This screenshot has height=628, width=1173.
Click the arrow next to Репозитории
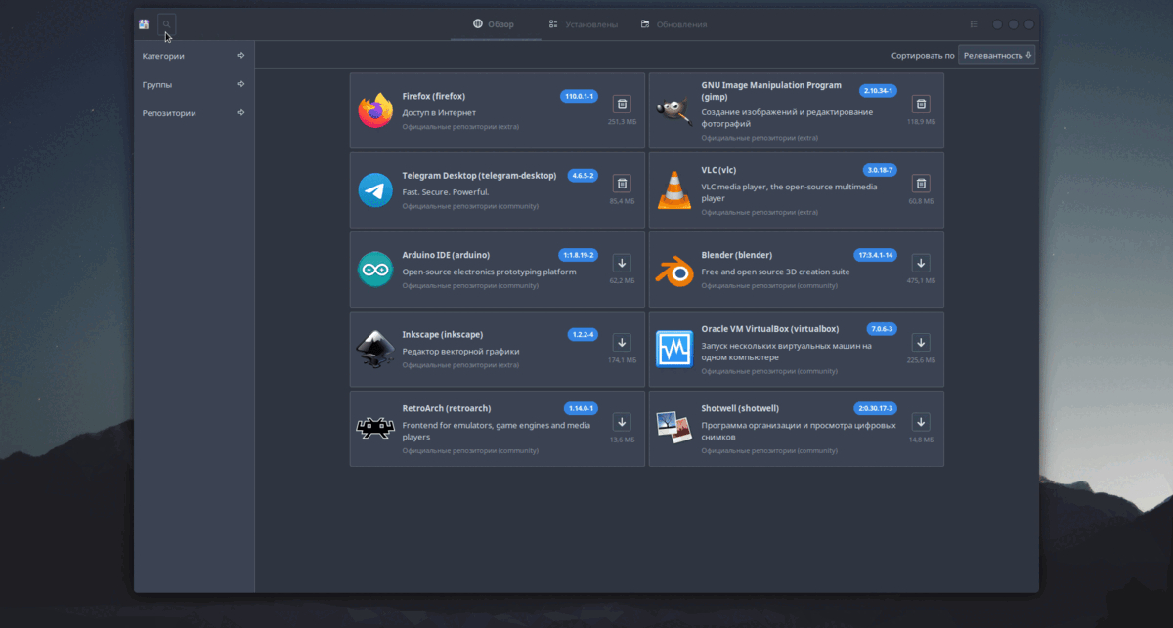240,112
